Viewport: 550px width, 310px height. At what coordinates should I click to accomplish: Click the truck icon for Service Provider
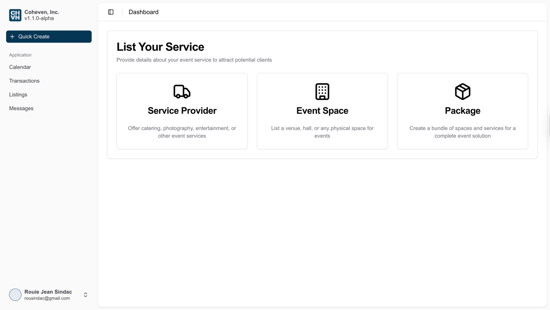tap(182, 92)
